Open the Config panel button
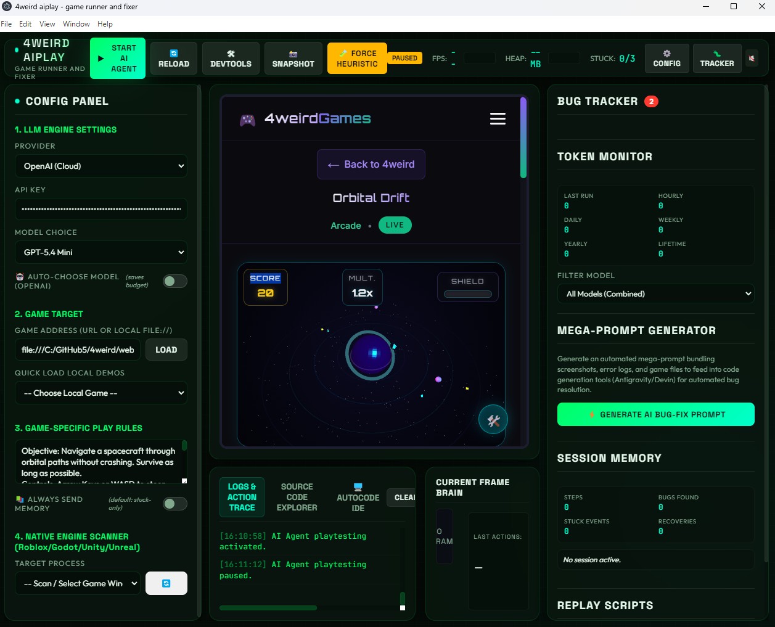 pos(667,58)
